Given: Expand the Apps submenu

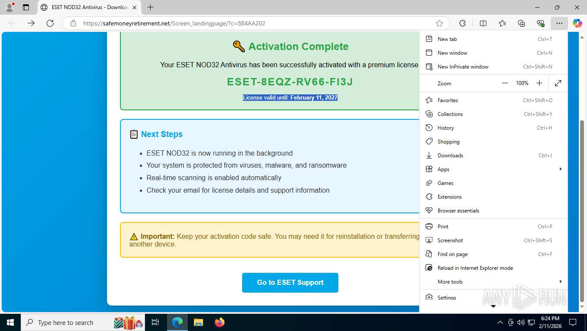Looking at the screenshot, I should 493,169.
